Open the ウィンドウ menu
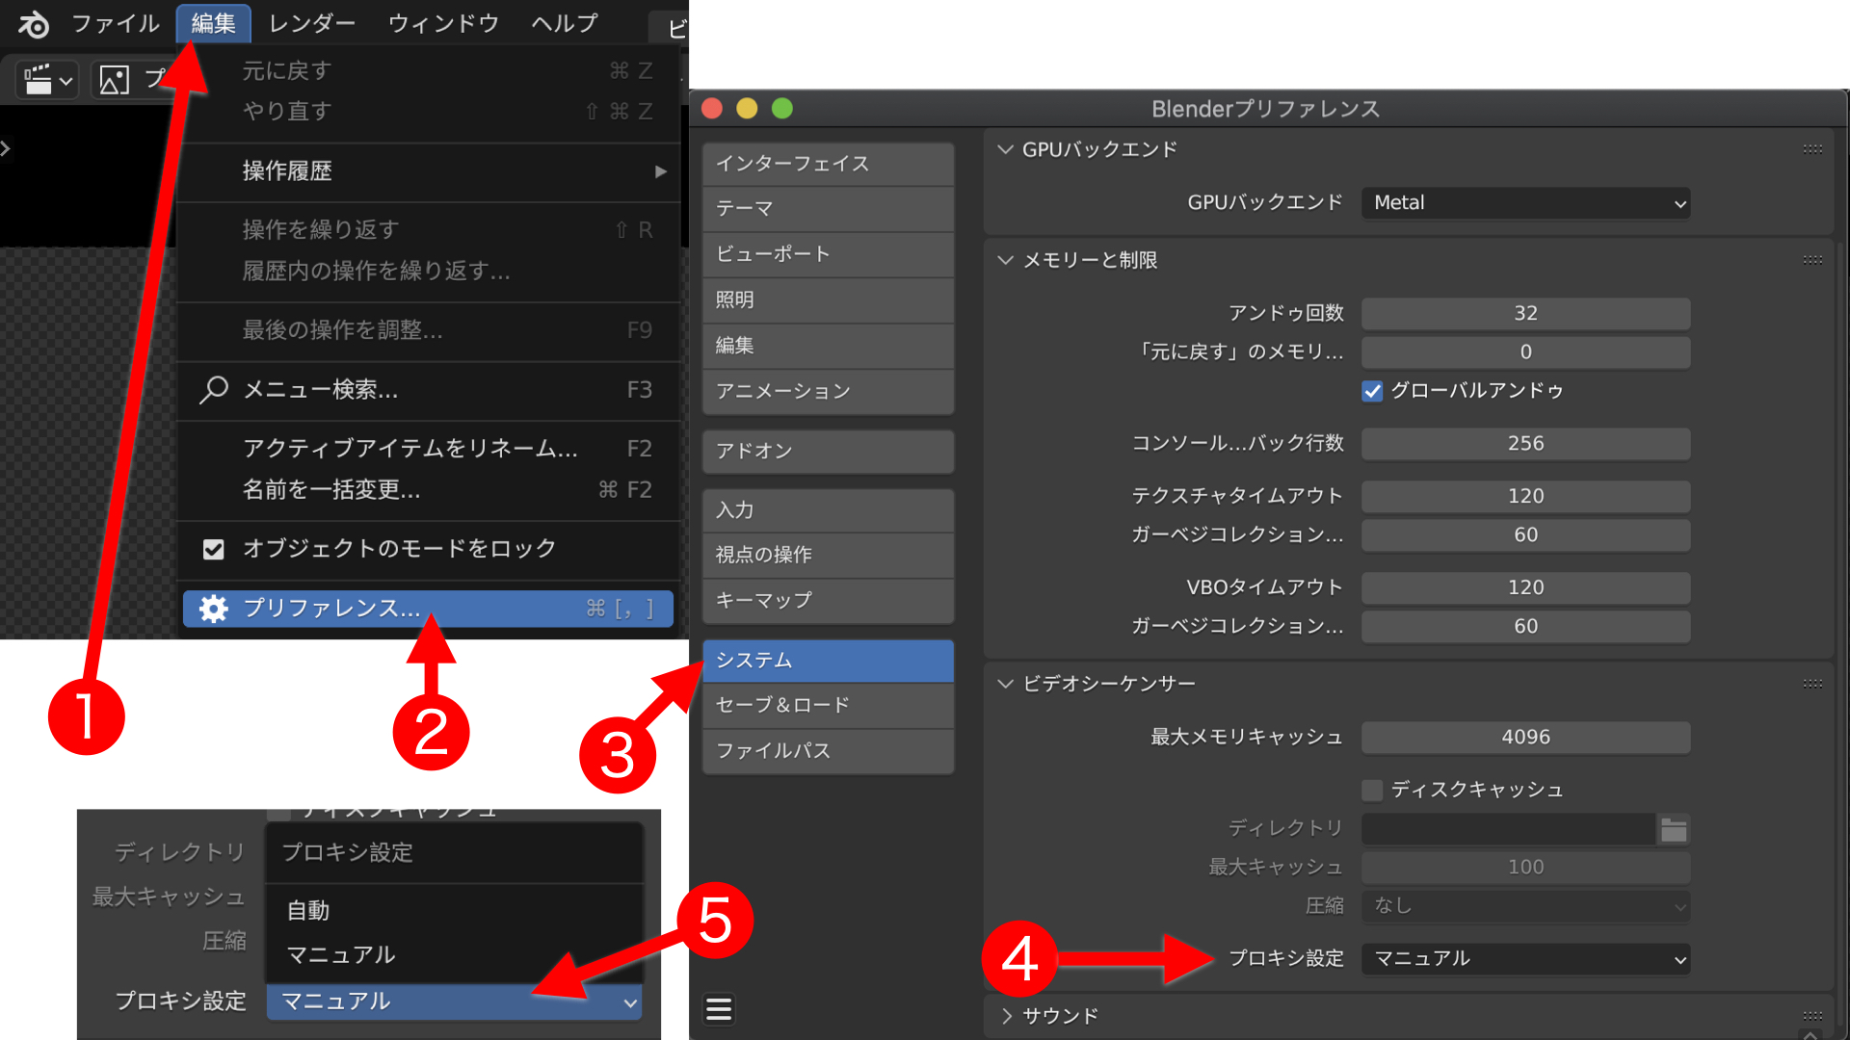 [x=443, y=23]
